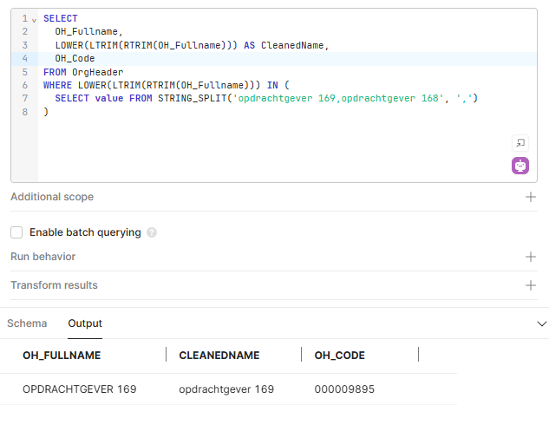This screenshot has height=431, width=549.
Task: Click the plus icon beside Run behavior
Action: pyautogui.click(x=531, y=257)
